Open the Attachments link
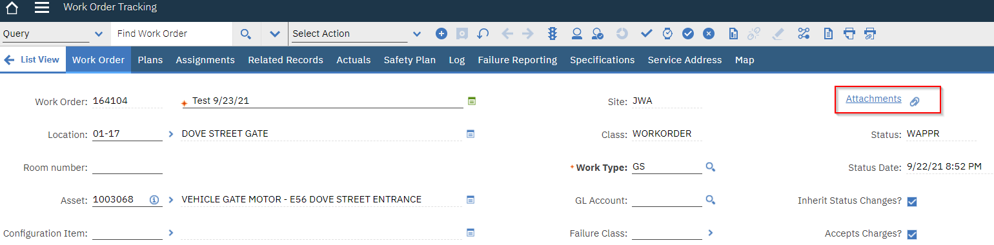Image resolution: width=994 pixels, height=245 pixels. (x=873, y=99)
